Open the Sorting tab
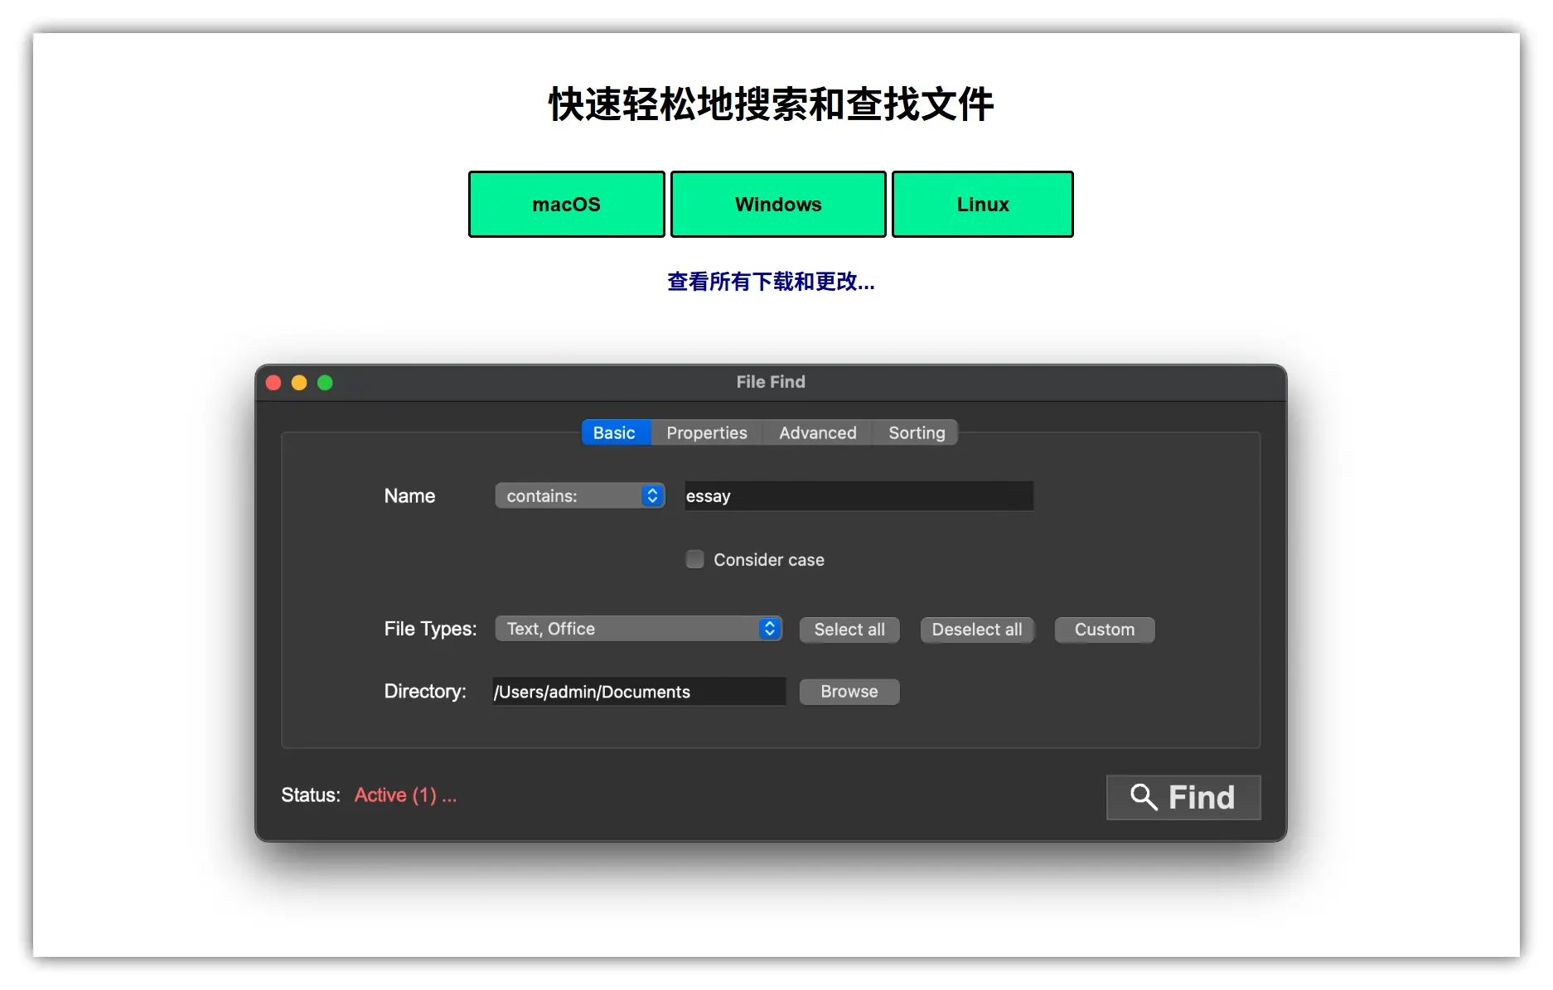This screenshot has height=990, width=1553. 917,432
